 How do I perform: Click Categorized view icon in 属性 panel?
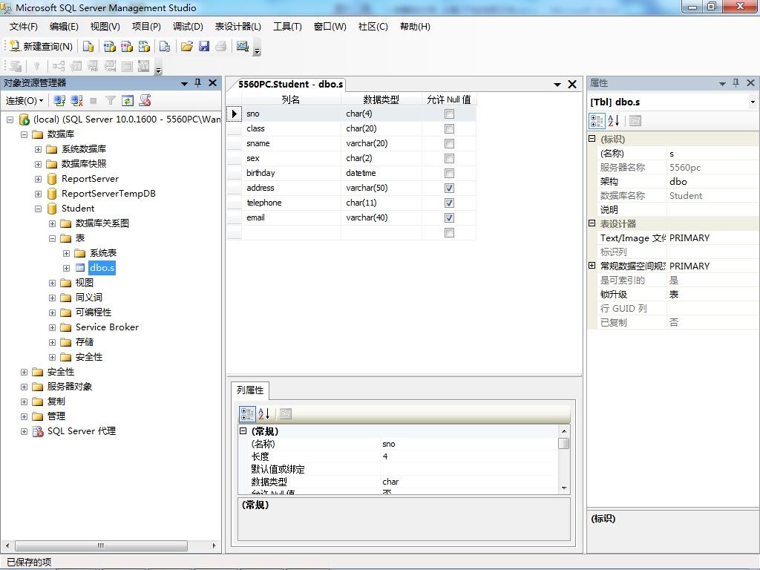point(597,121)
